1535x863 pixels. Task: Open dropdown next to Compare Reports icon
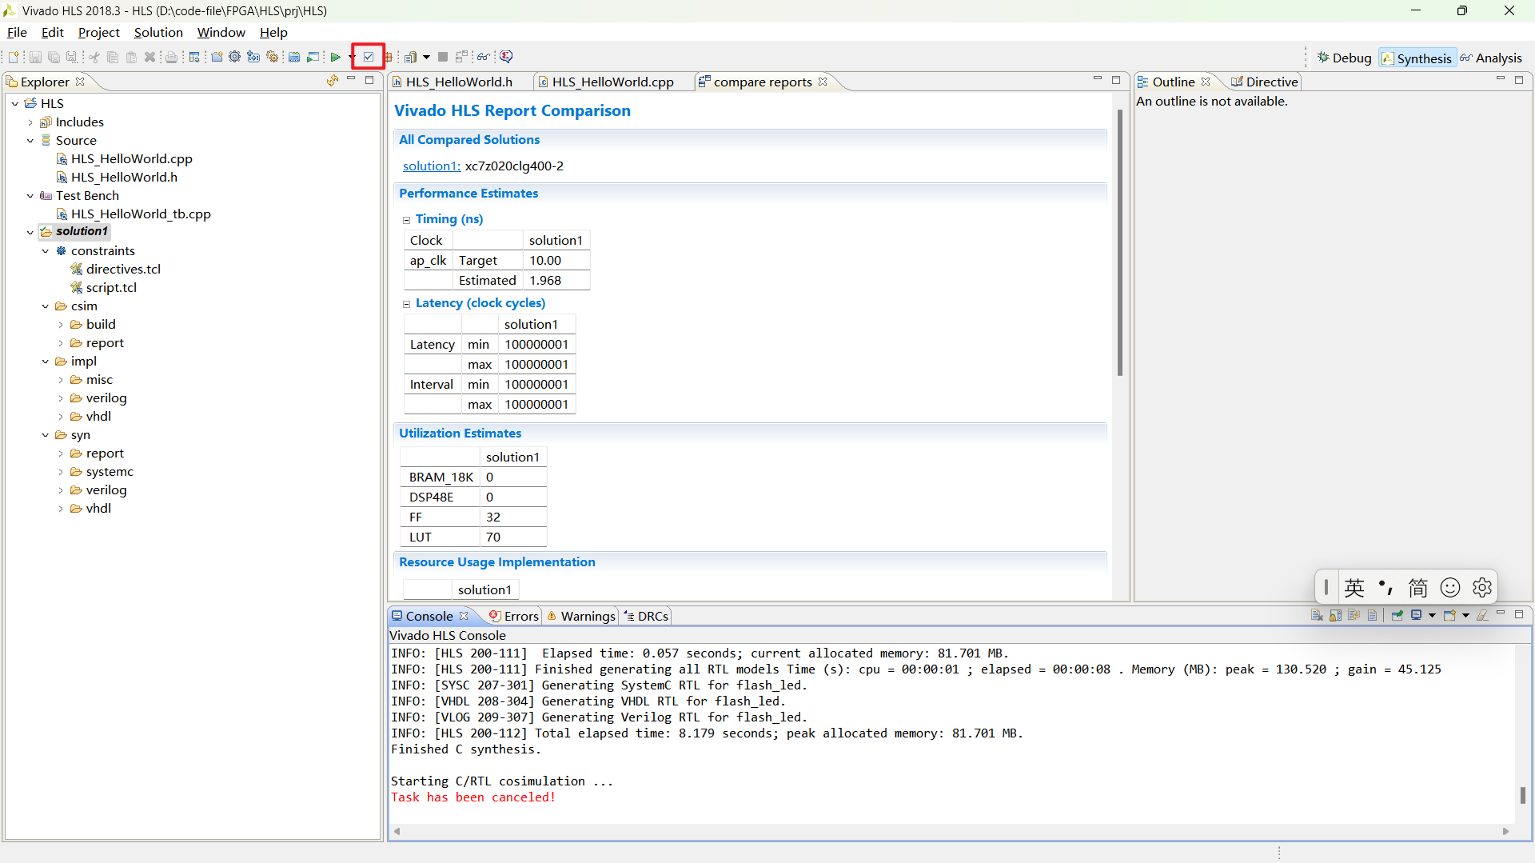[426, 57]
